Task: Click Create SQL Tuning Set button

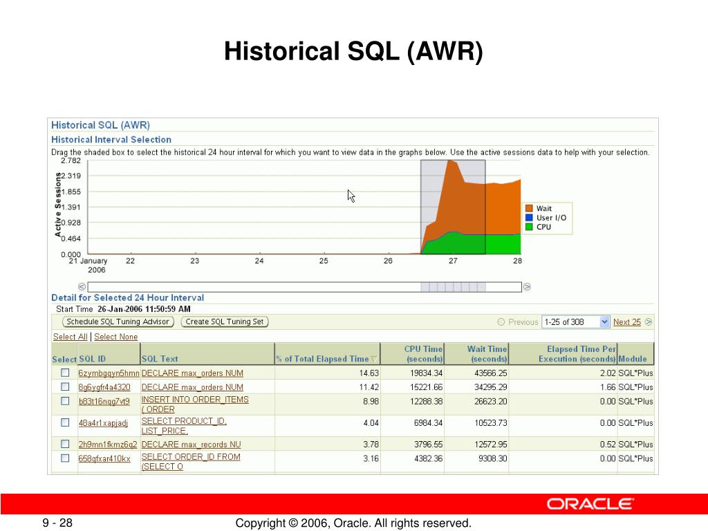Action: (x=225, y=322)
